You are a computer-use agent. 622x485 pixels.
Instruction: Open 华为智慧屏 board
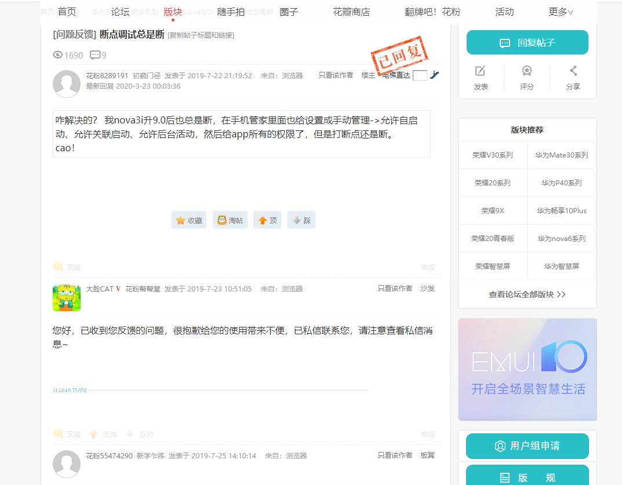(562, 266)
